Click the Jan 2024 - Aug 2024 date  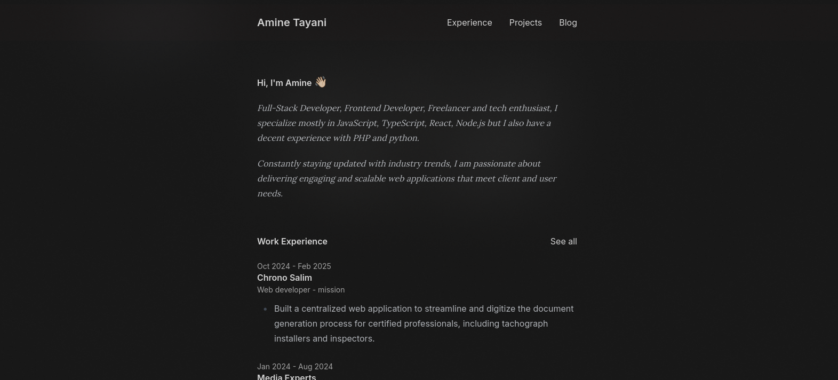(x=295, y=366)
